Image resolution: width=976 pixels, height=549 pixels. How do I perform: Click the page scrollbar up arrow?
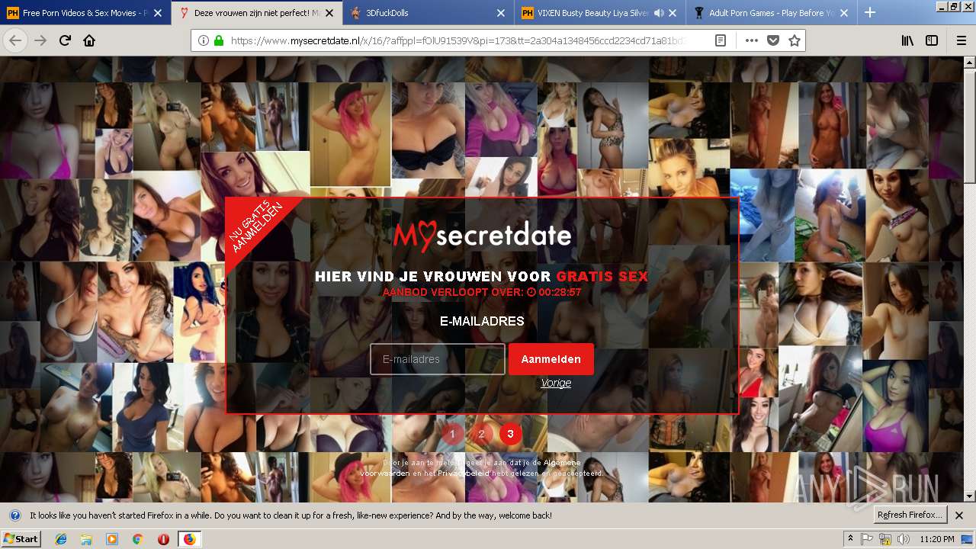coord(969,63)
